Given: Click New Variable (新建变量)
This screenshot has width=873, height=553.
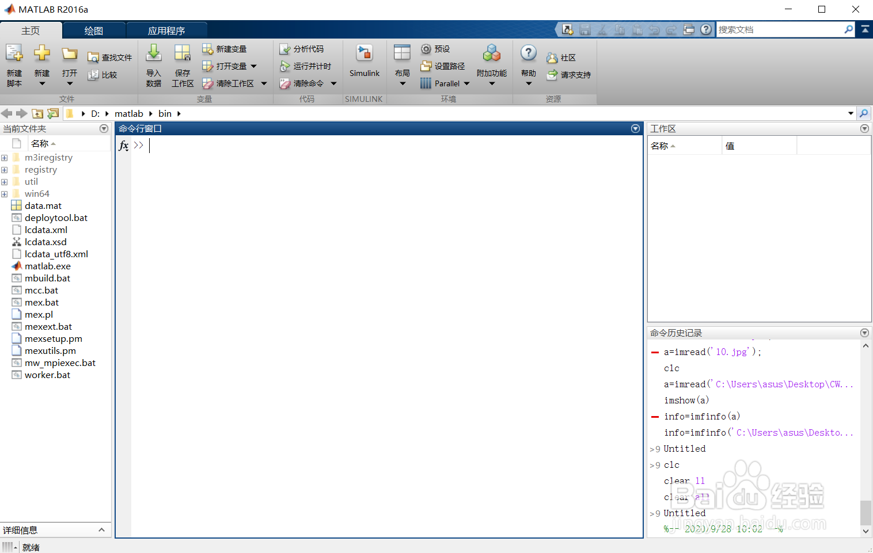Looking at the screenshot, I should pyautogui.click(x=225, y=49).
